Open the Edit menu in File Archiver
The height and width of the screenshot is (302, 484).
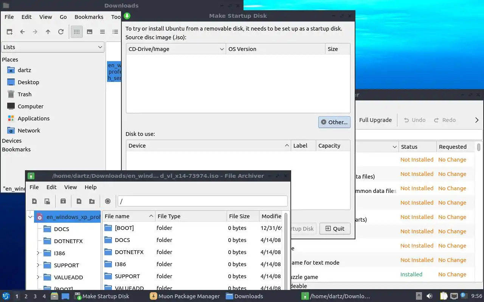click(51, 187)
